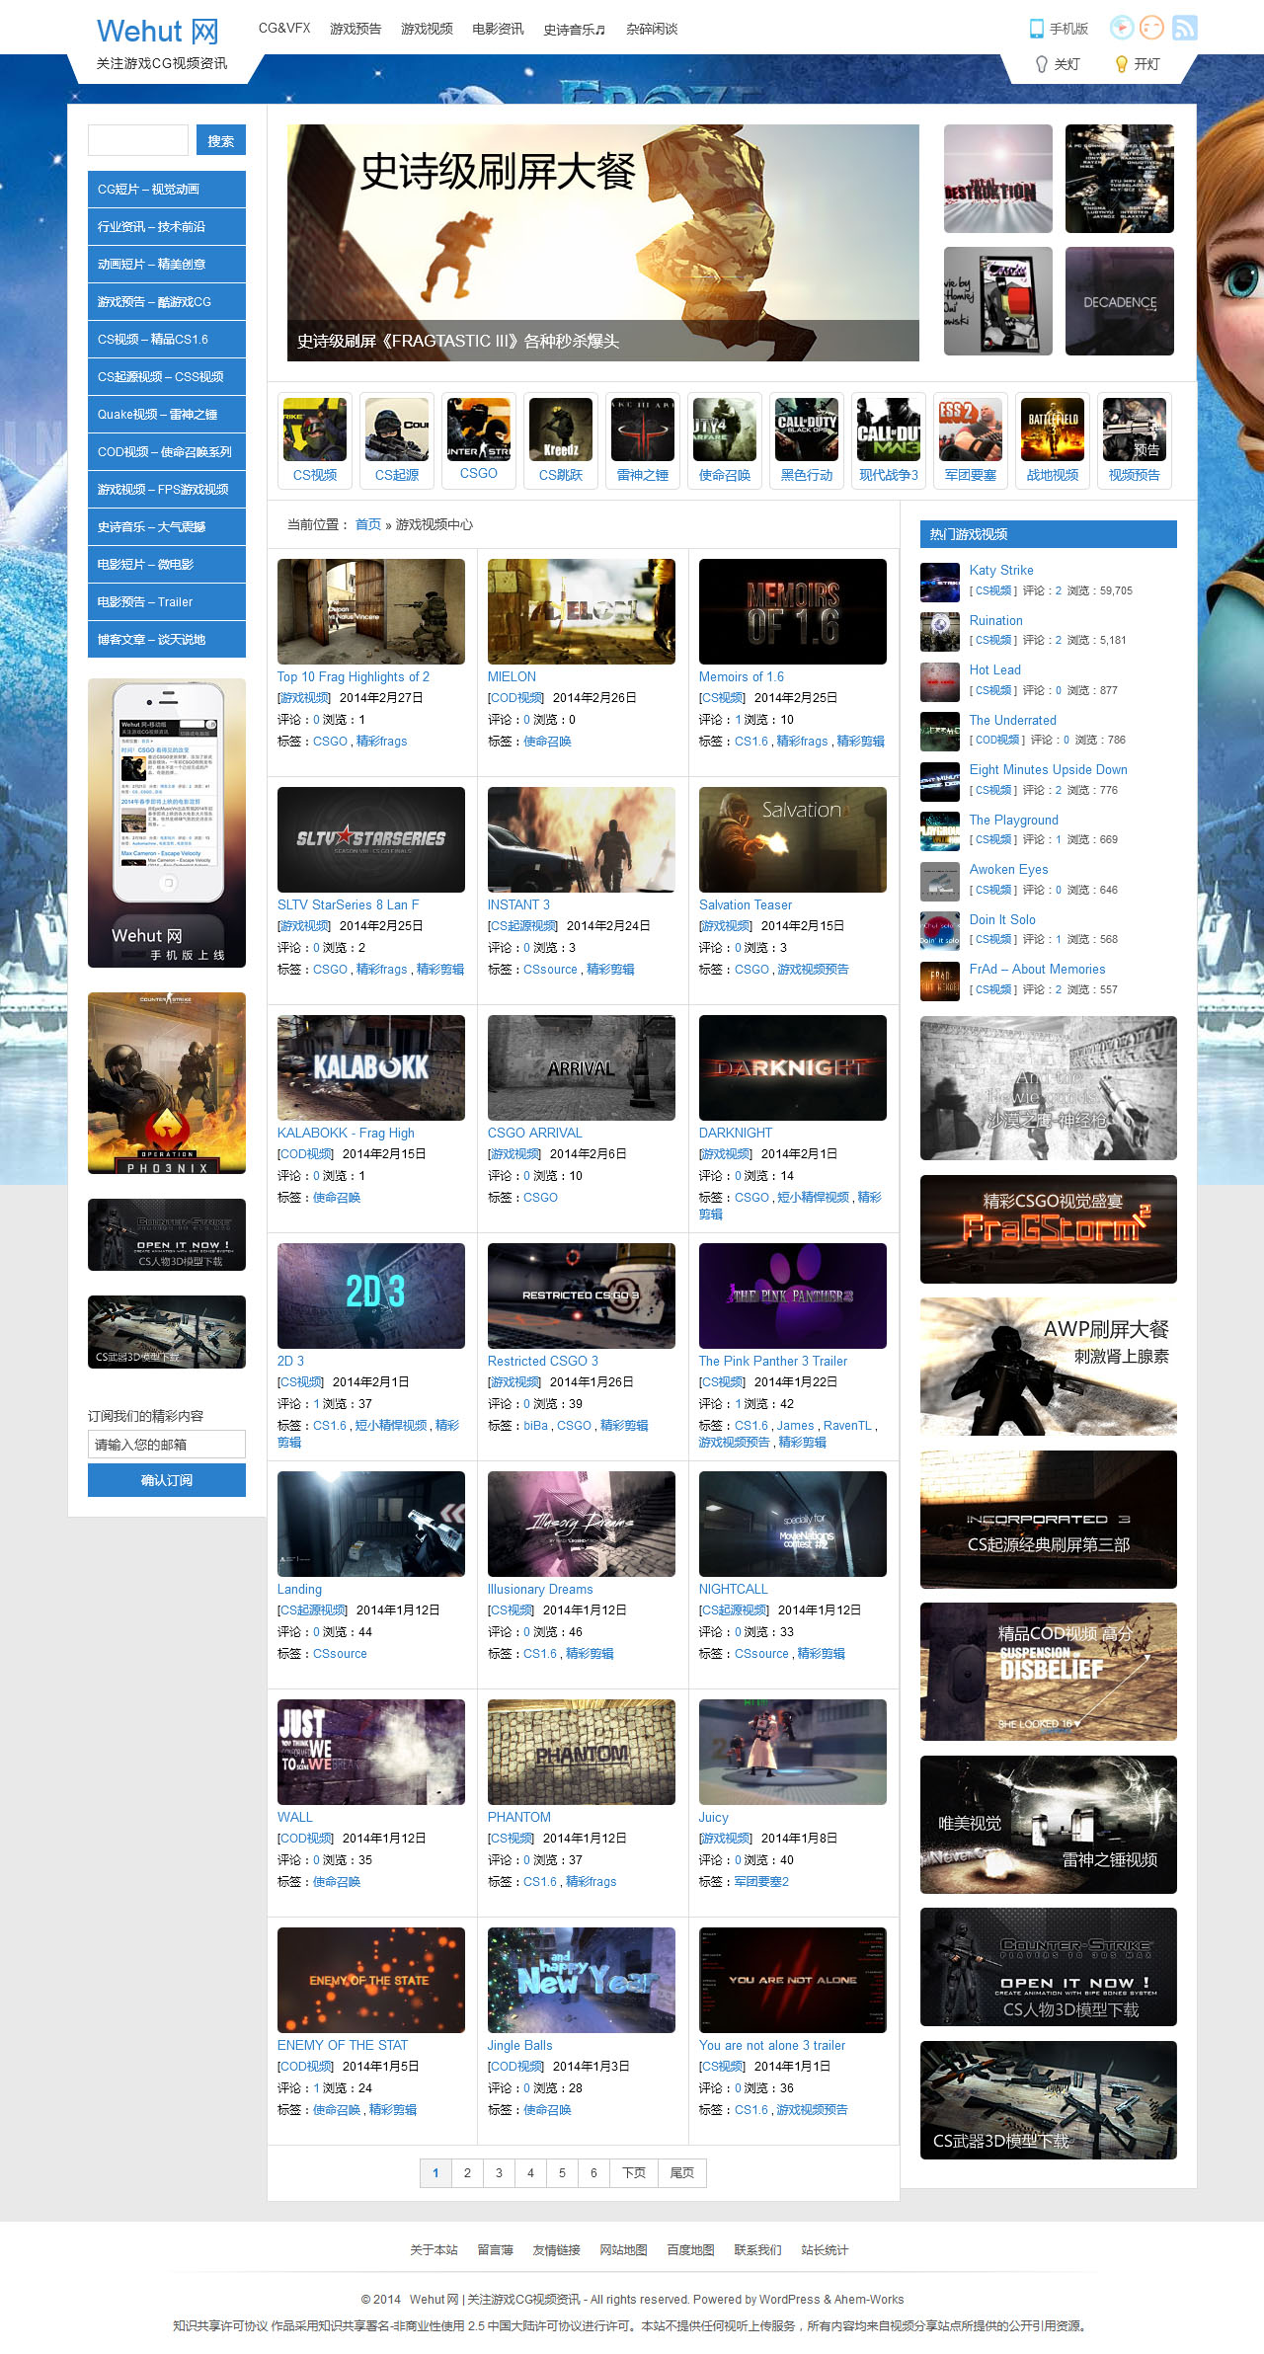
Task: Open CG&VFX in top navigation
Action: point(284,29)
